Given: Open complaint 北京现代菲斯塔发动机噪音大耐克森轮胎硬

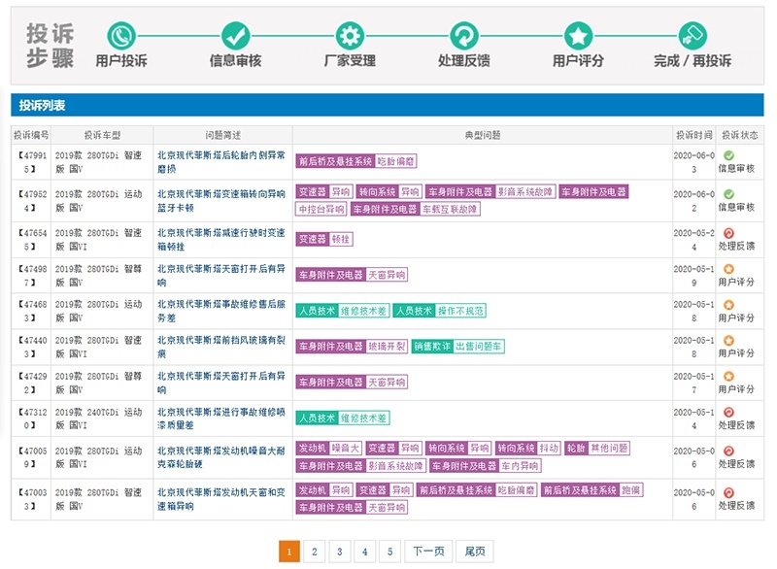Looking at the screenshot, I should (x=221, y=457).
